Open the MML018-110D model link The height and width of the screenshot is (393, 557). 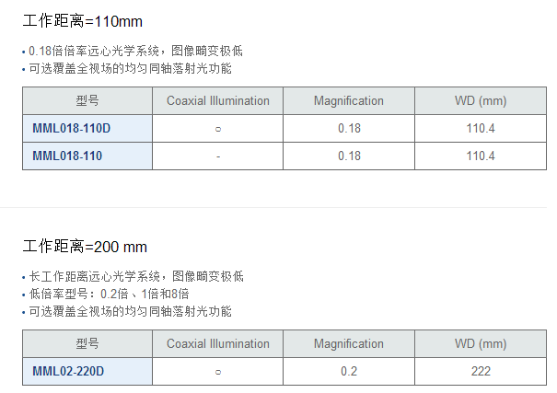click(x=71, y=129)
